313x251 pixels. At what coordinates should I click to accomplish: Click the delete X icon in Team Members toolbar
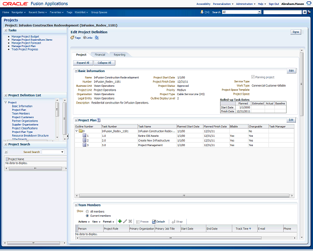click(x=130, y=222)
